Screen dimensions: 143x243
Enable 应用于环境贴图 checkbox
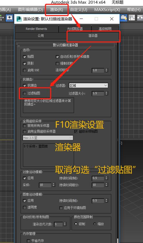coord(61,208)
